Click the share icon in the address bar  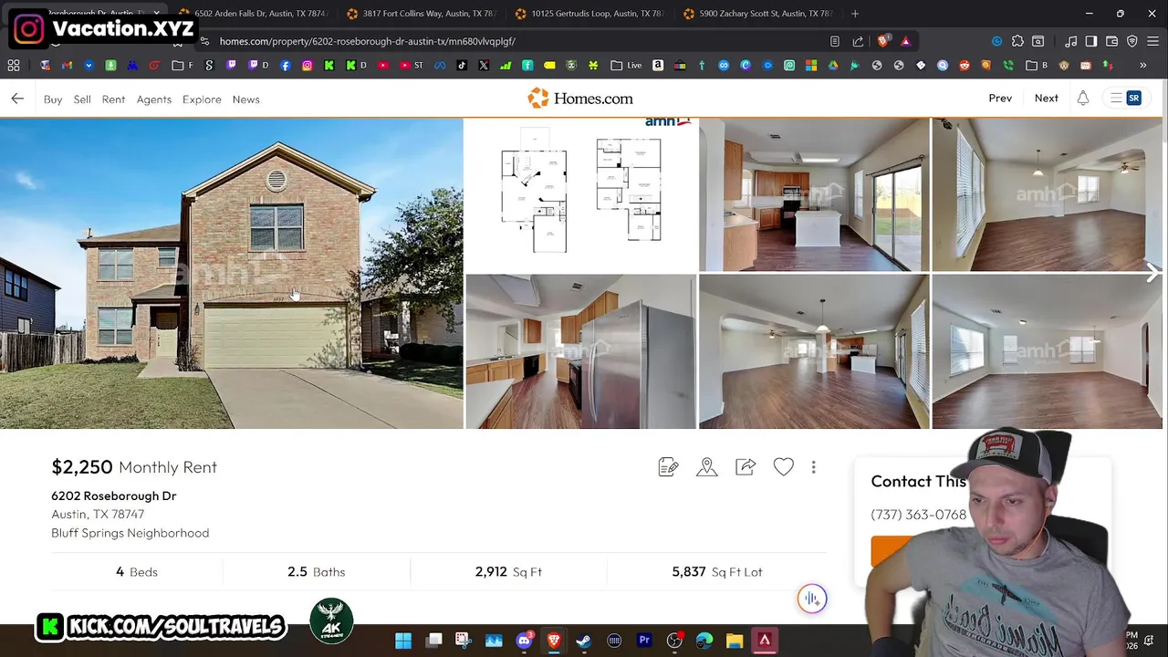[858, 41]
